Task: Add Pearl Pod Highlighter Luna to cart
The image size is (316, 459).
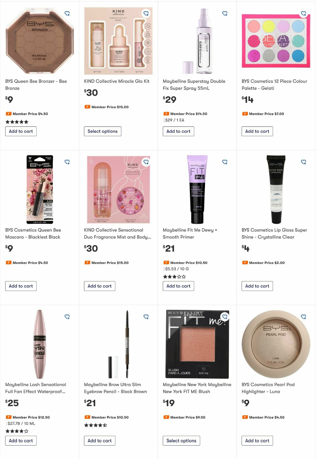Action: (x=257, y=441)
